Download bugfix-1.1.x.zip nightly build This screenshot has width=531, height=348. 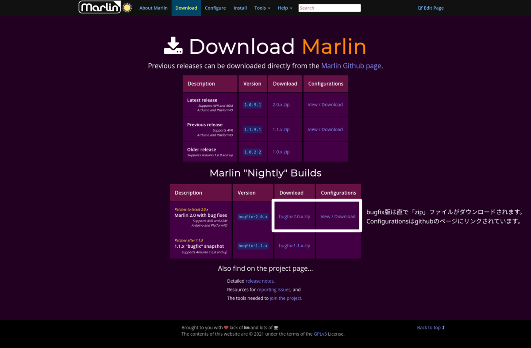[294, 245]
